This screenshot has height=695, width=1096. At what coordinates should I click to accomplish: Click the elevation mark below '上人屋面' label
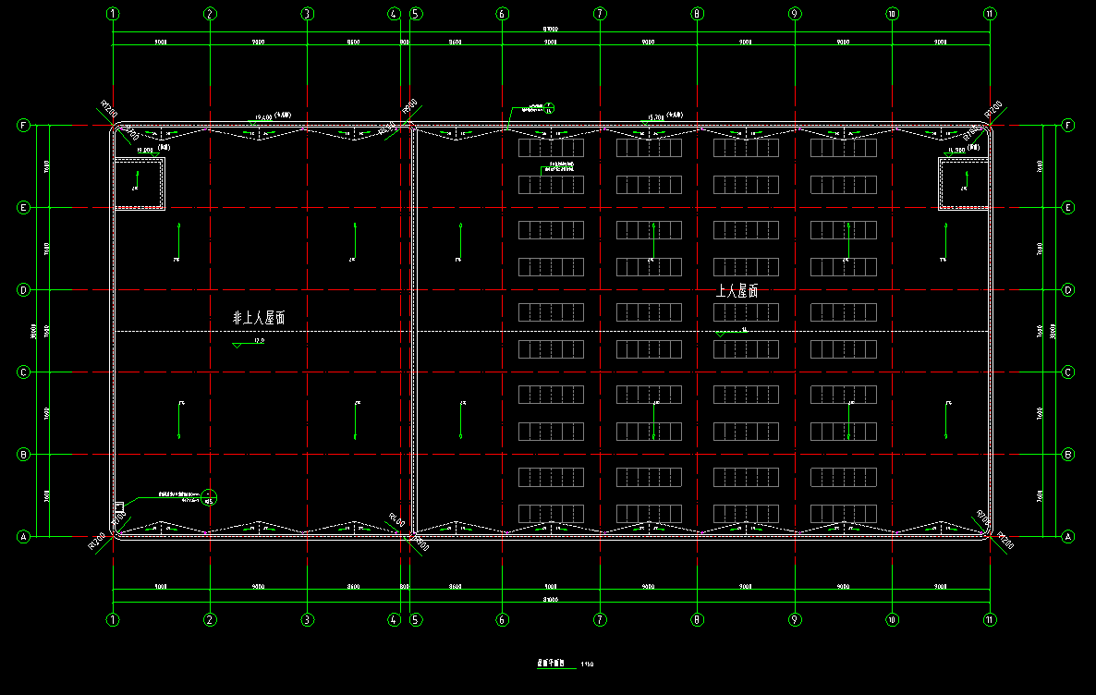click(720, 334)
